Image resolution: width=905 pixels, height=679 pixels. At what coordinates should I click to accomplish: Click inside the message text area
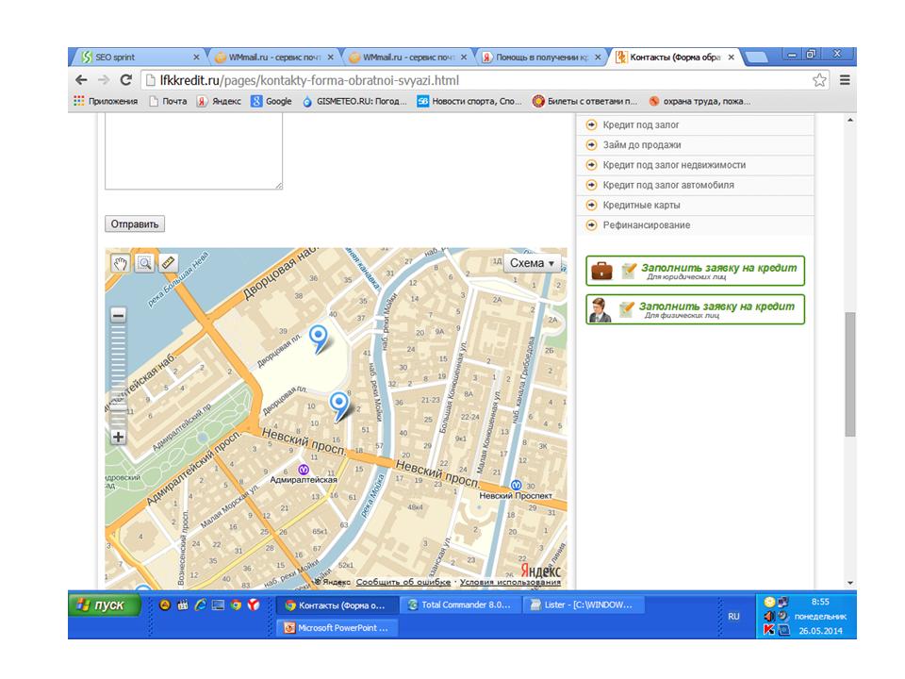(x=193, y=151)
